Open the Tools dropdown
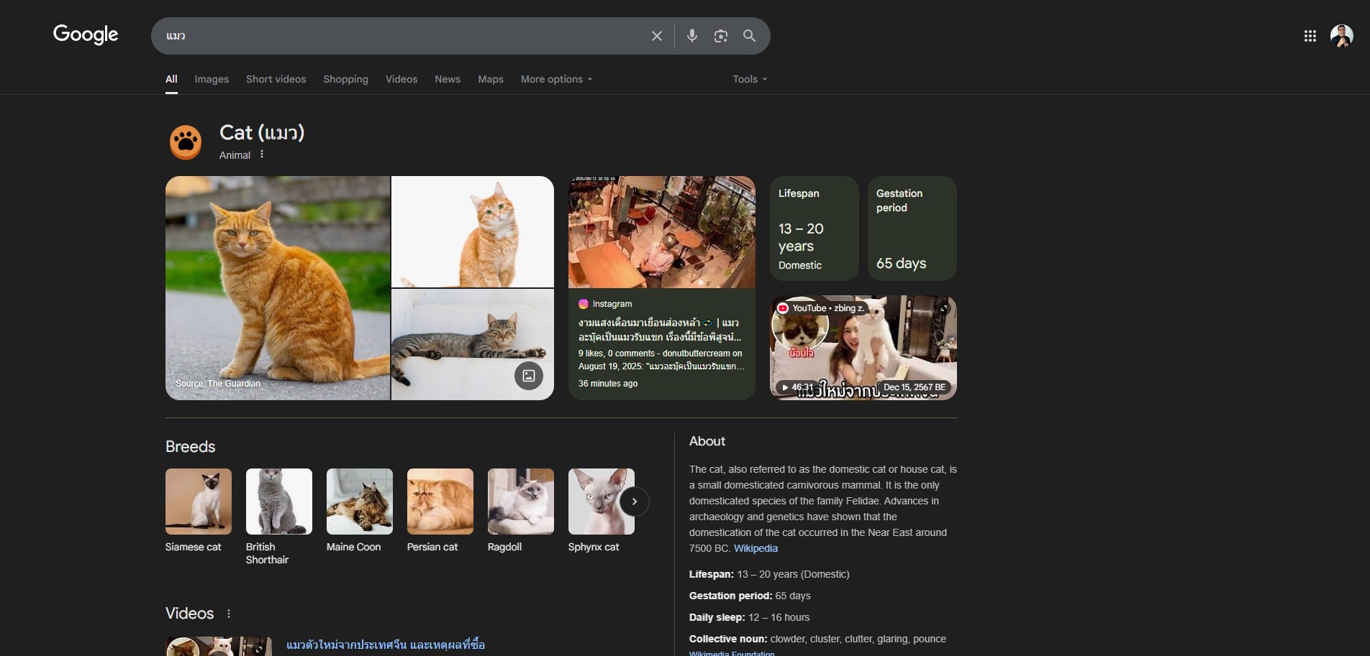Image resolution: width=1370 pixels, height=656 pixels. [749, 79]
